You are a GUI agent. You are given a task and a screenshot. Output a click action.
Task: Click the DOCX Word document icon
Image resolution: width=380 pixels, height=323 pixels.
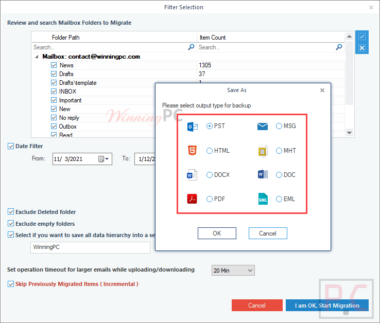(192, 175)
